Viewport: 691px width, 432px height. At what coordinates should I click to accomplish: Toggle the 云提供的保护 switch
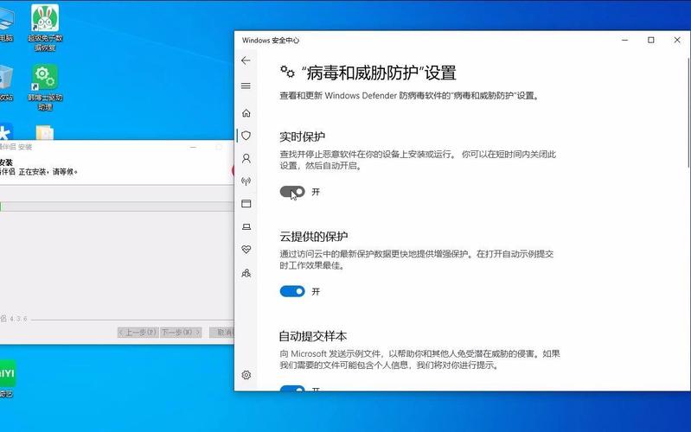click(292, 291)
